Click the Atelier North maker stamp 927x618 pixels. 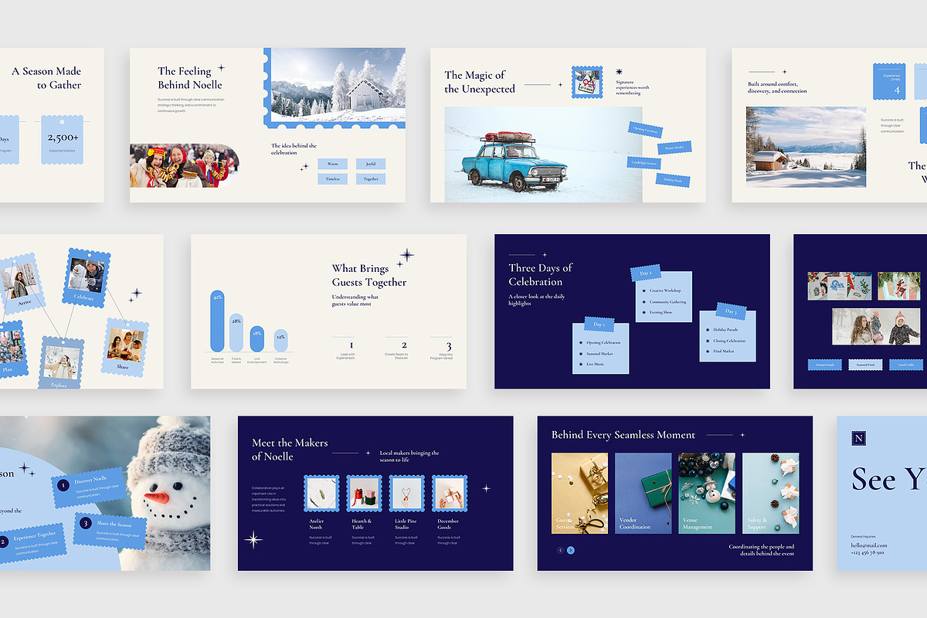tap(322, 493)
